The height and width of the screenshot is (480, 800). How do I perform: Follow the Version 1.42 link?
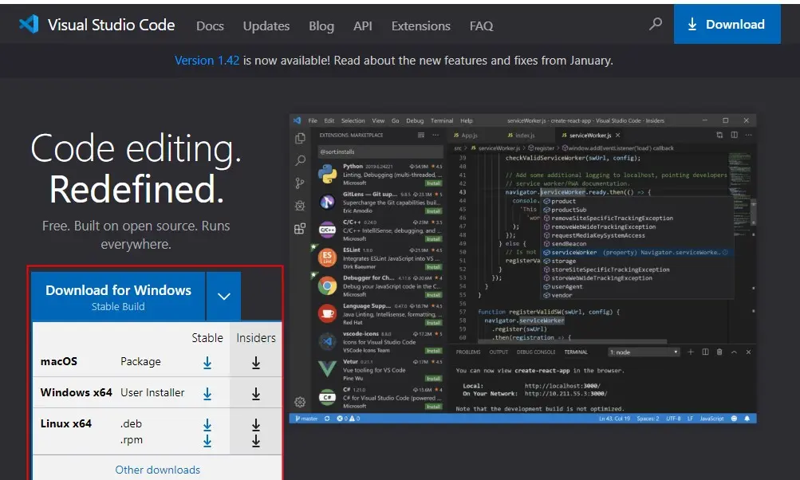tap(207, 60)
